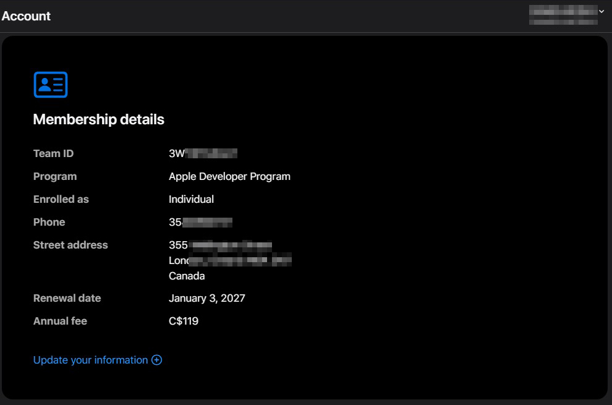Screen dimensions: 612x405
Task: Click the Program label
Action: tap(55, 176)
